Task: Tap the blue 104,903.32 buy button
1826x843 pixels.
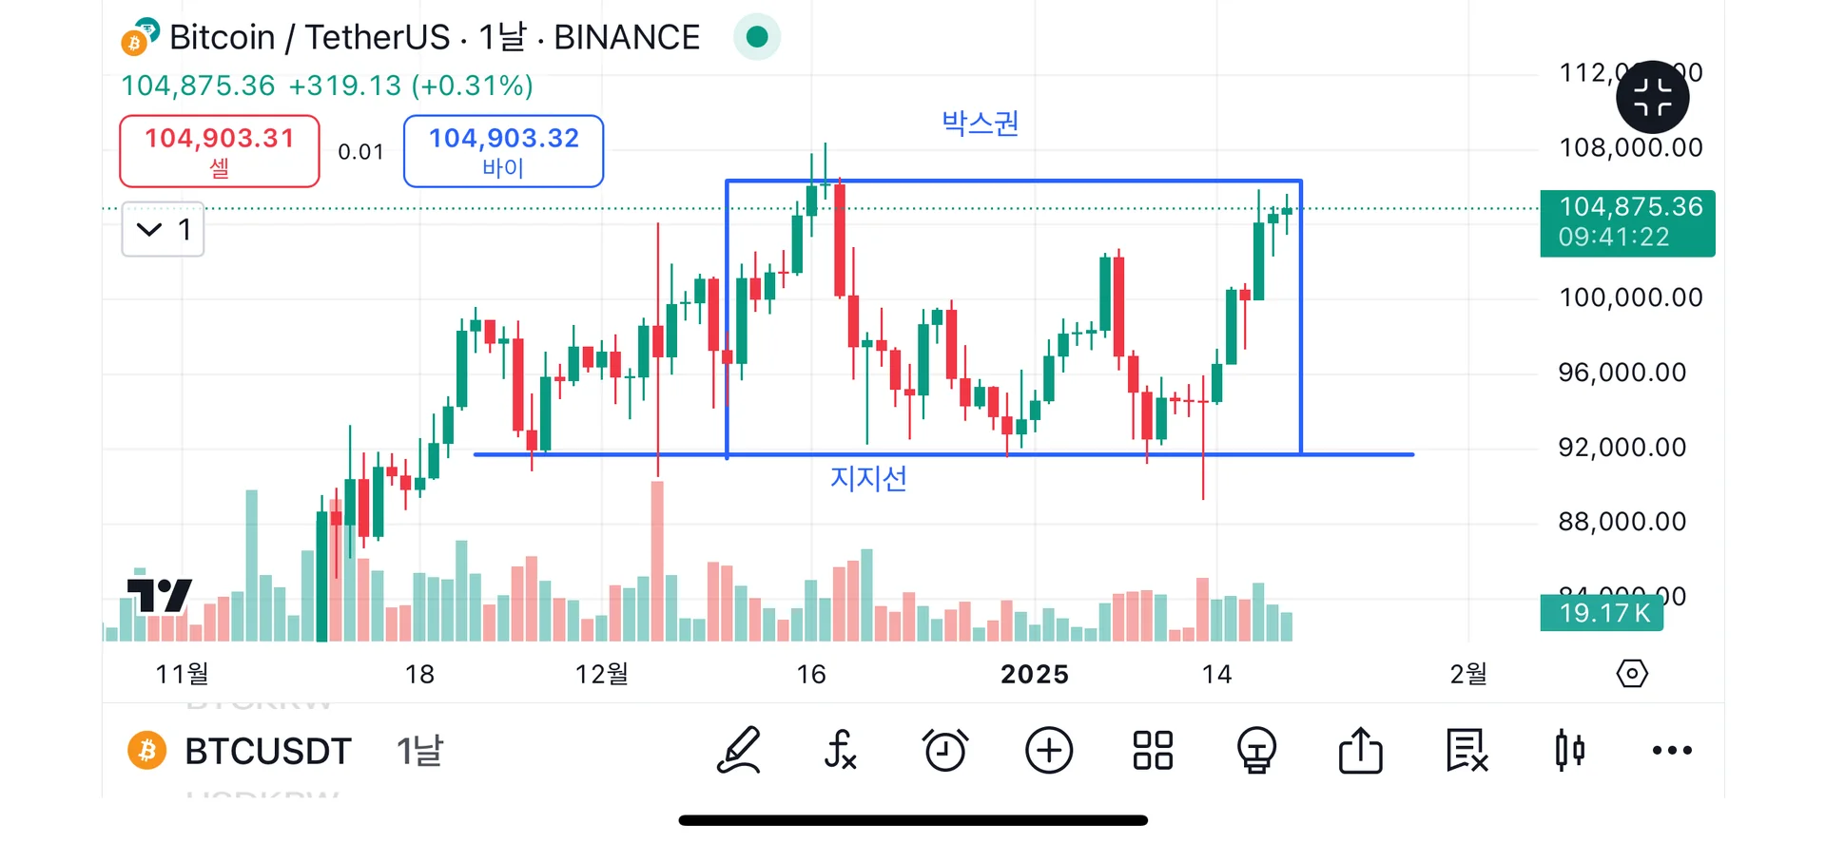Action: [503, 151]
